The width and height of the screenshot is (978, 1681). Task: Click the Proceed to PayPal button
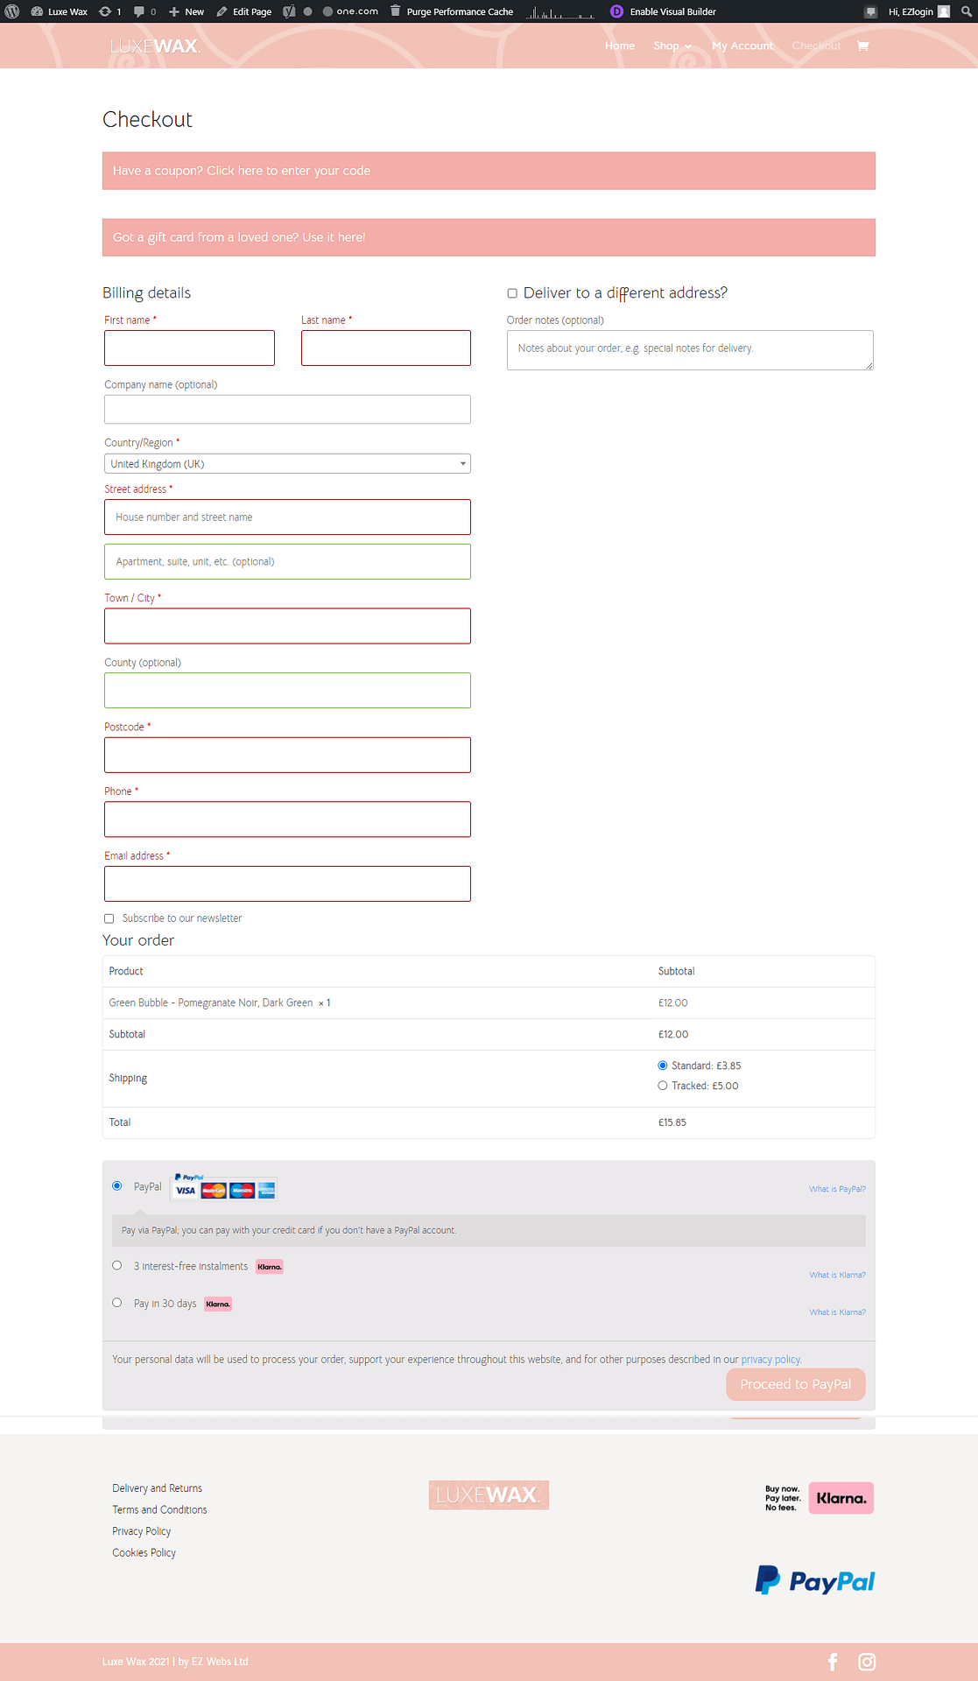pyautogui.click(x=796, y=1384)
